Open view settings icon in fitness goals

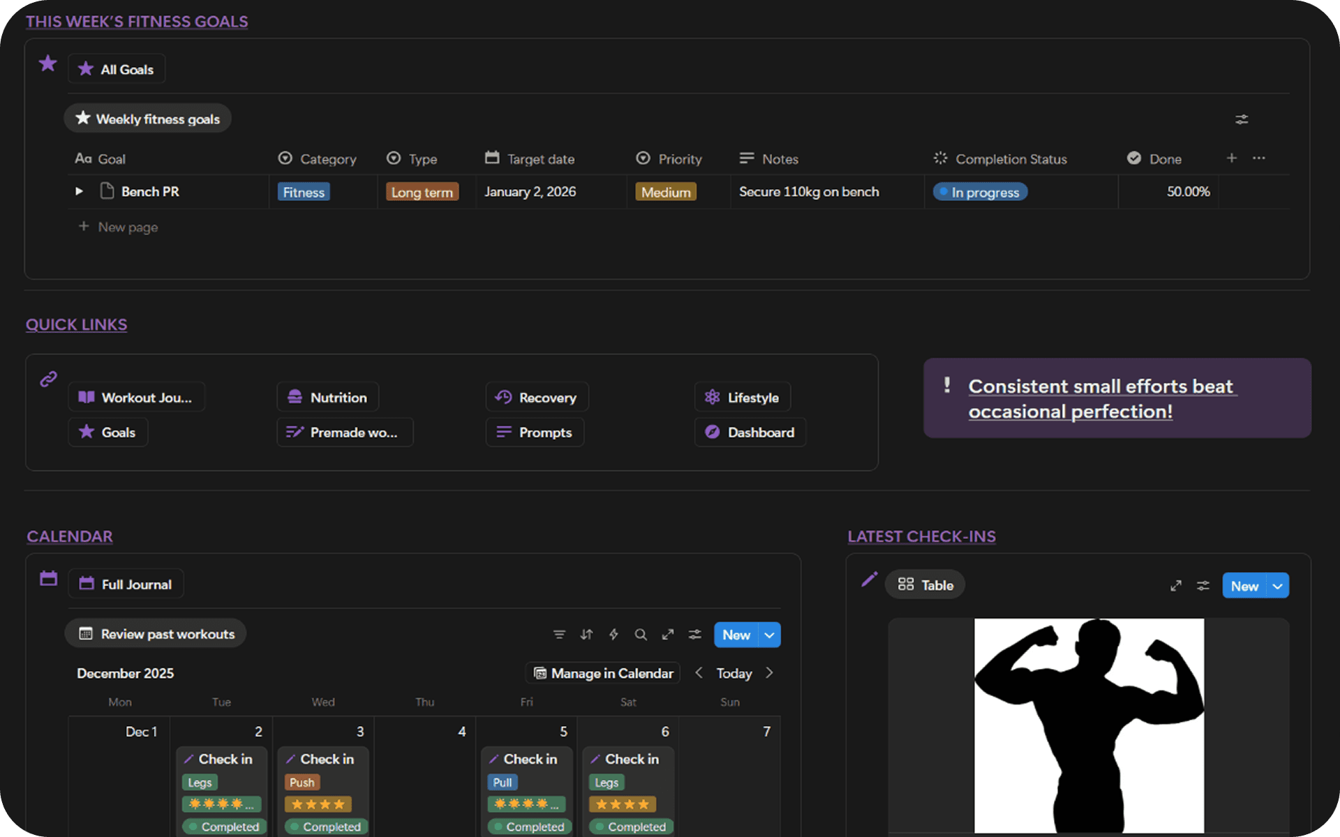[1242, 119]
